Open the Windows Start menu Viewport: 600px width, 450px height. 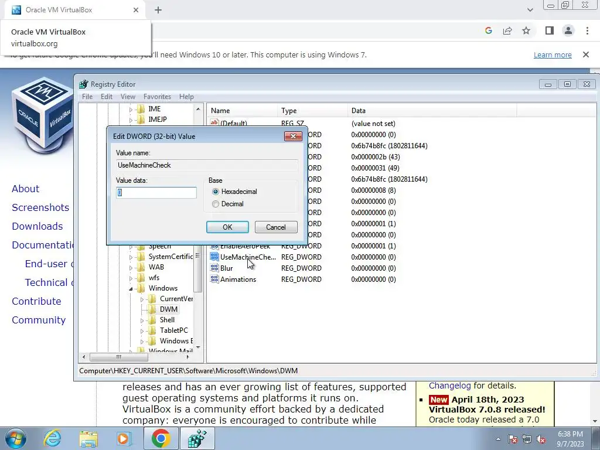pyautogui.click(x=16, y=438)
